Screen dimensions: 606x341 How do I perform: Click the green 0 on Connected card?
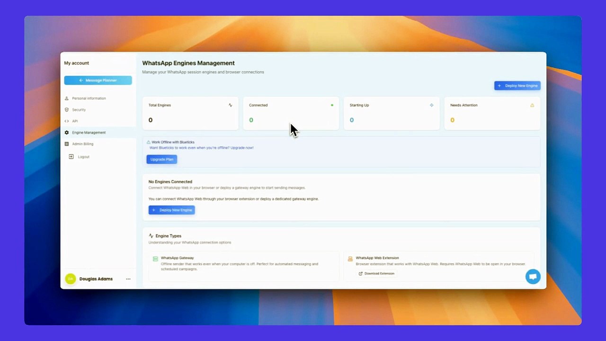(x=251, y=120)
